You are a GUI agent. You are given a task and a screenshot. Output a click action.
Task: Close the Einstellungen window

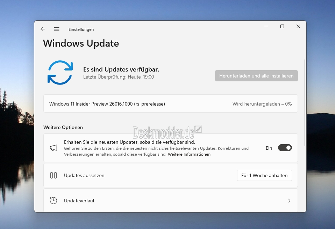click(298, 26)
